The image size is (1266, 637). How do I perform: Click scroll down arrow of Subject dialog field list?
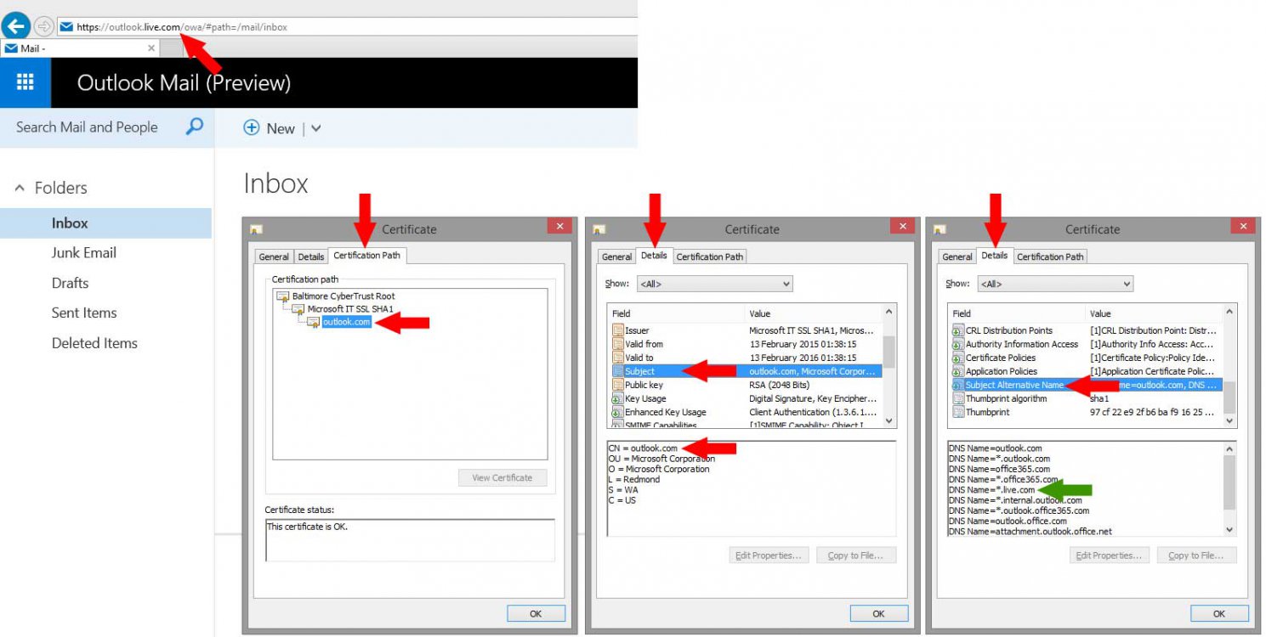click(x=889, y=420)
